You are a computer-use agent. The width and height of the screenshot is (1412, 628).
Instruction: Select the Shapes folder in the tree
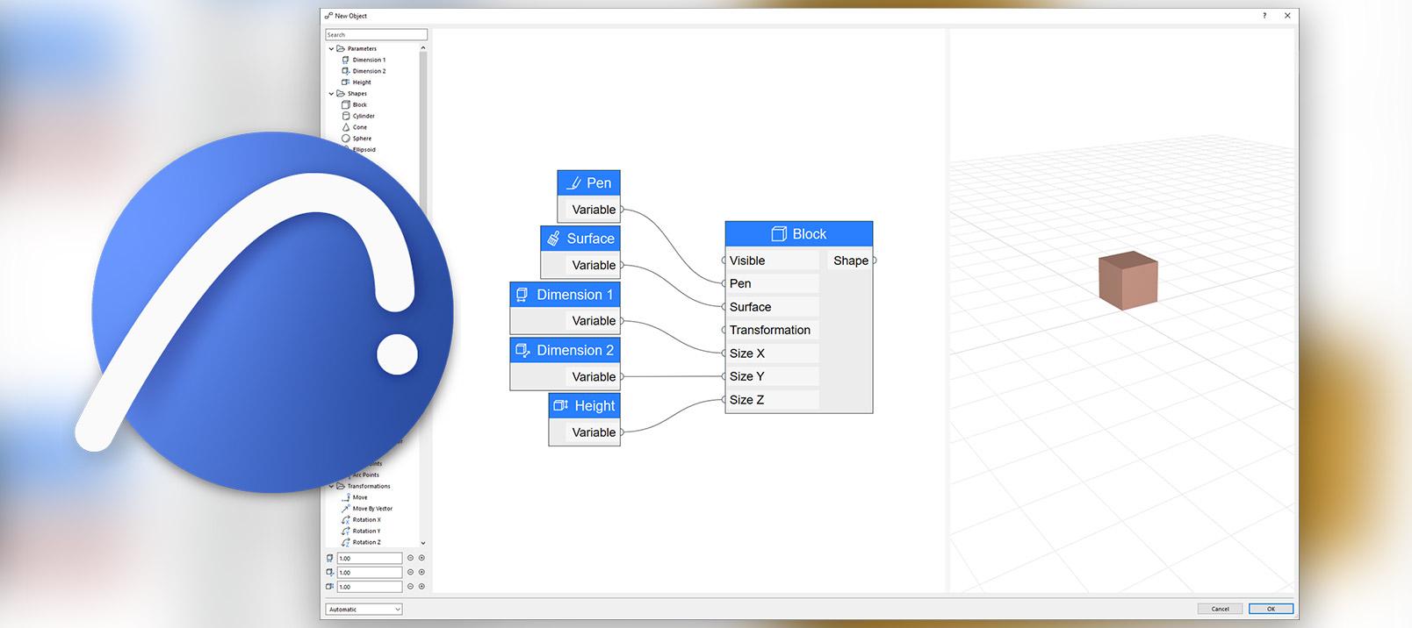click(352, 94)
